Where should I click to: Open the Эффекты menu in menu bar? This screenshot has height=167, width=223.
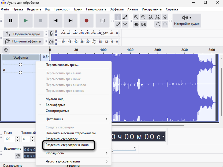pos(117,9)
